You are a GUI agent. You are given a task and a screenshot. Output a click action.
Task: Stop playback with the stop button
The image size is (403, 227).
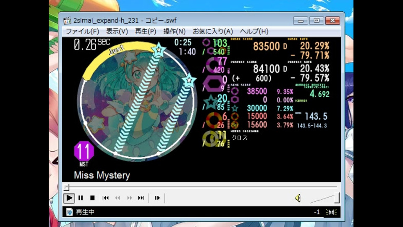[92, 198]
